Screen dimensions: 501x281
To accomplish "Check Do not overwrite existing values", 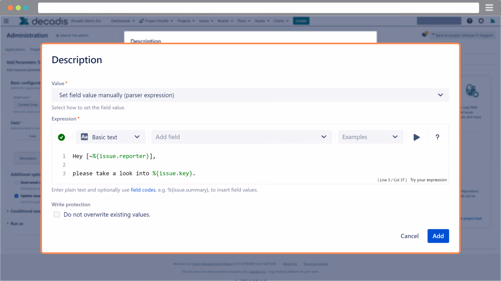I will tap(57, 214).
